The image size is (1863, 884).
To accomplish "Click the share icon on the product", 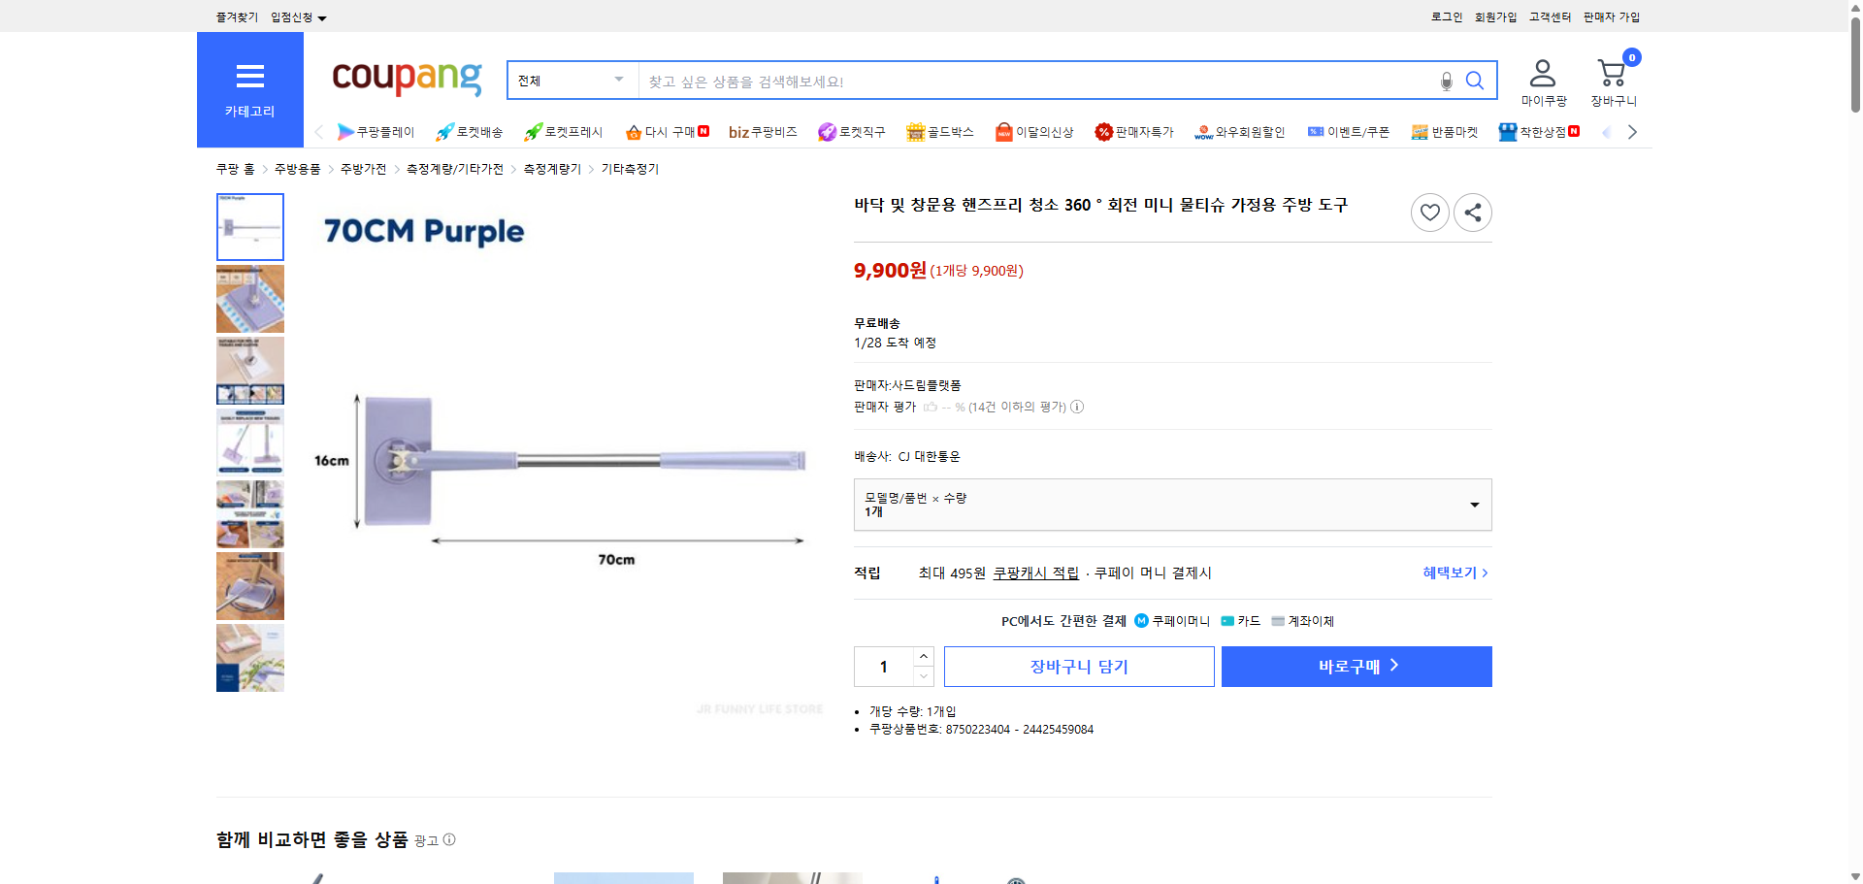I will pyautogui.click(x=1472, y=212).
